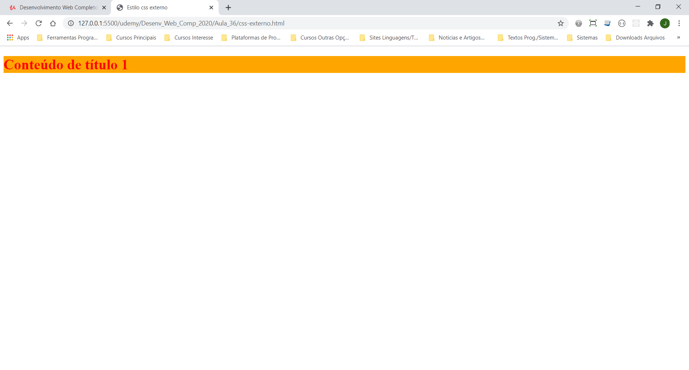Click the screen capture extension icon

593,23
